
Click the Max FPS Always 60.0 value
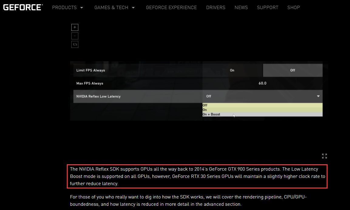pos(263,83)
